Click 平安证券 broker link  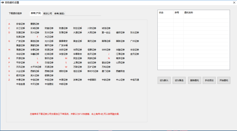click(21, 63)
